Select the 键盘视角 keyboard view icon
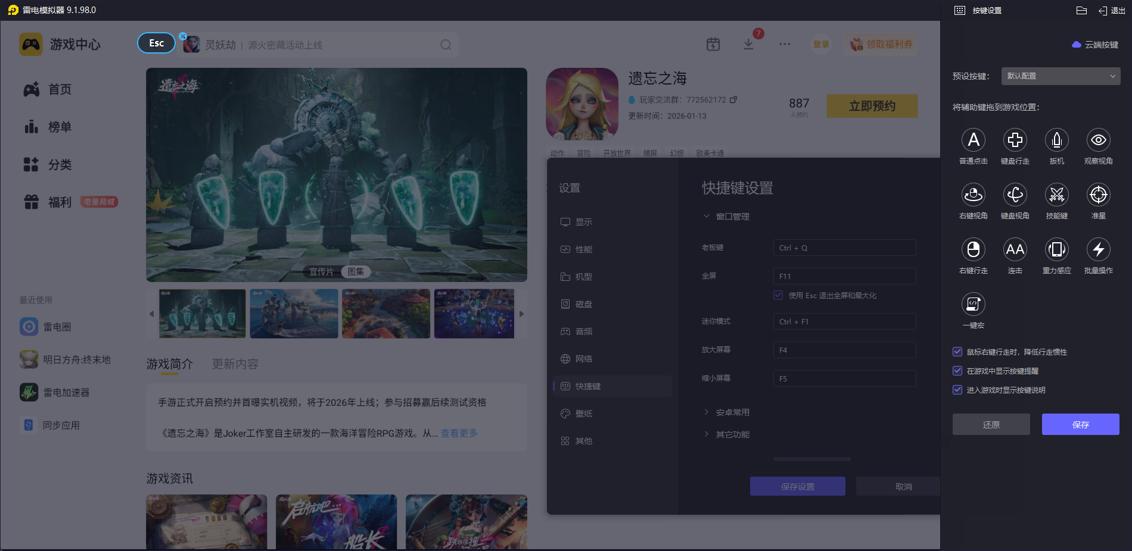Viewport: 1132px width, 551px height. point(1015,195)
